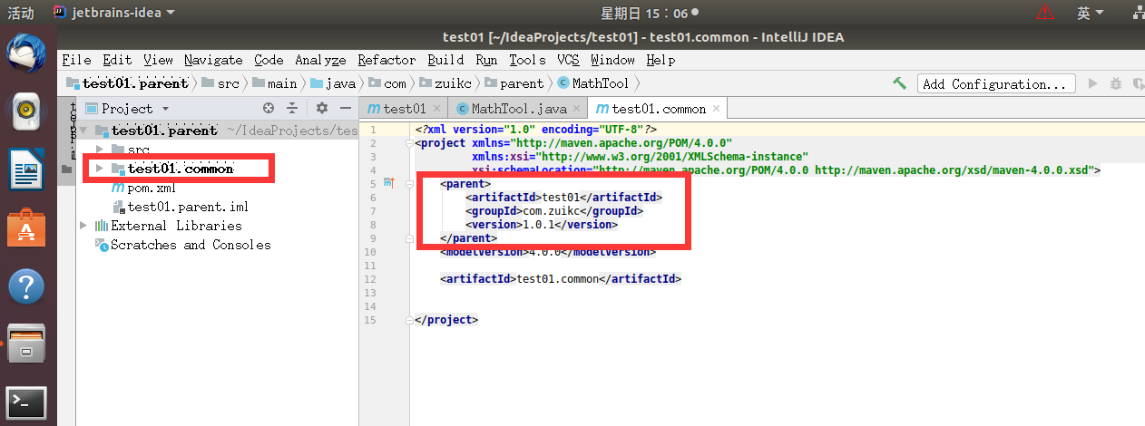Screen dimensions: 1145x426
Task: Open the Run menu
Action: (x=486, y=60)
